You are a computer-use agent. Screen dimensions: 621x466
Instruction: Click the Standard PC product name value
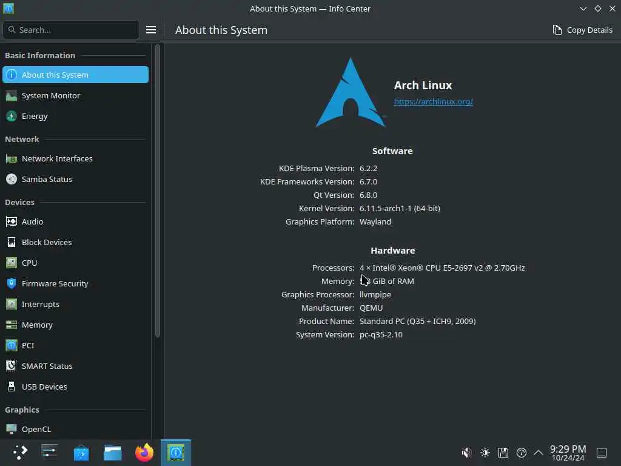pyautogui.click(x=417, y=322)
